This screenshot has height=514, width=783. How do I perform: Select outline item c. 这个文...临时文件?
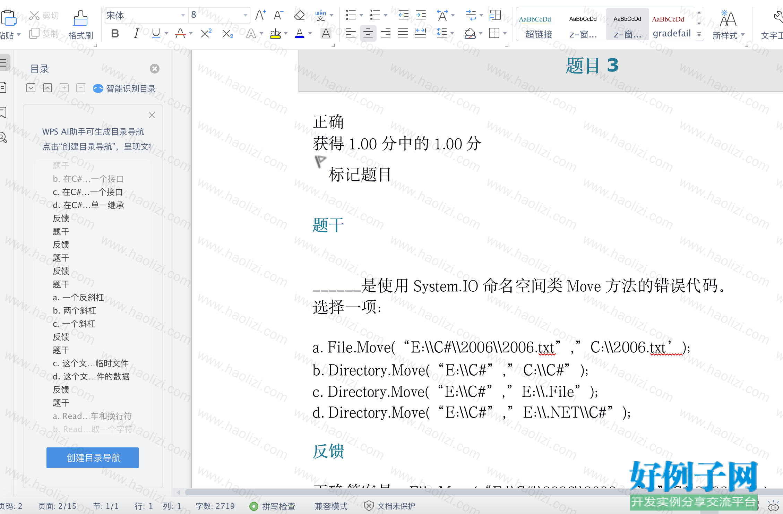click(91, 363)
